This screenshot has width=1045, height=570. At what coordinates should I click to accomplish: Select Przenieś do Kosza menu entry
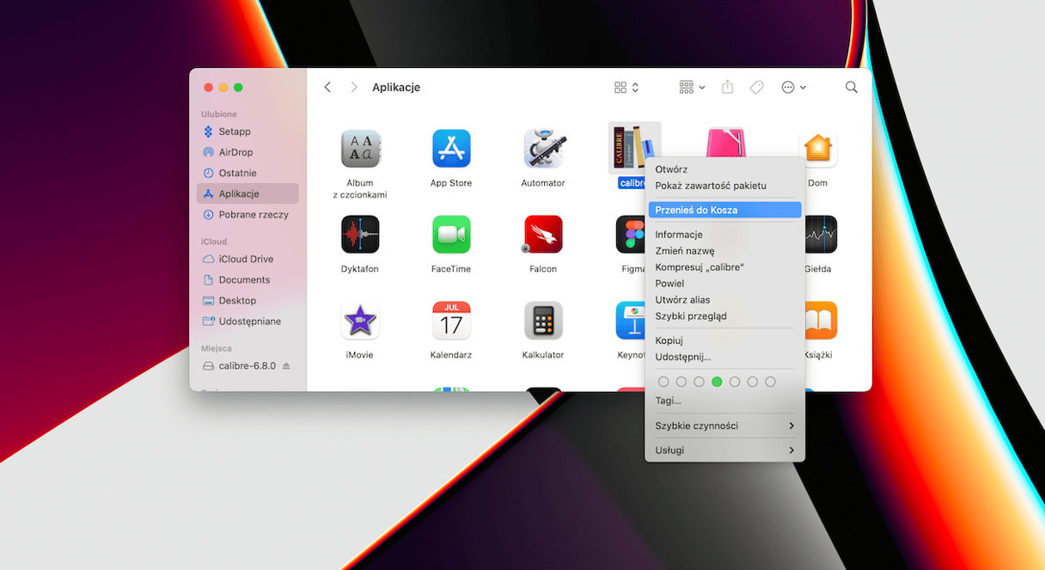pos(725,210)
